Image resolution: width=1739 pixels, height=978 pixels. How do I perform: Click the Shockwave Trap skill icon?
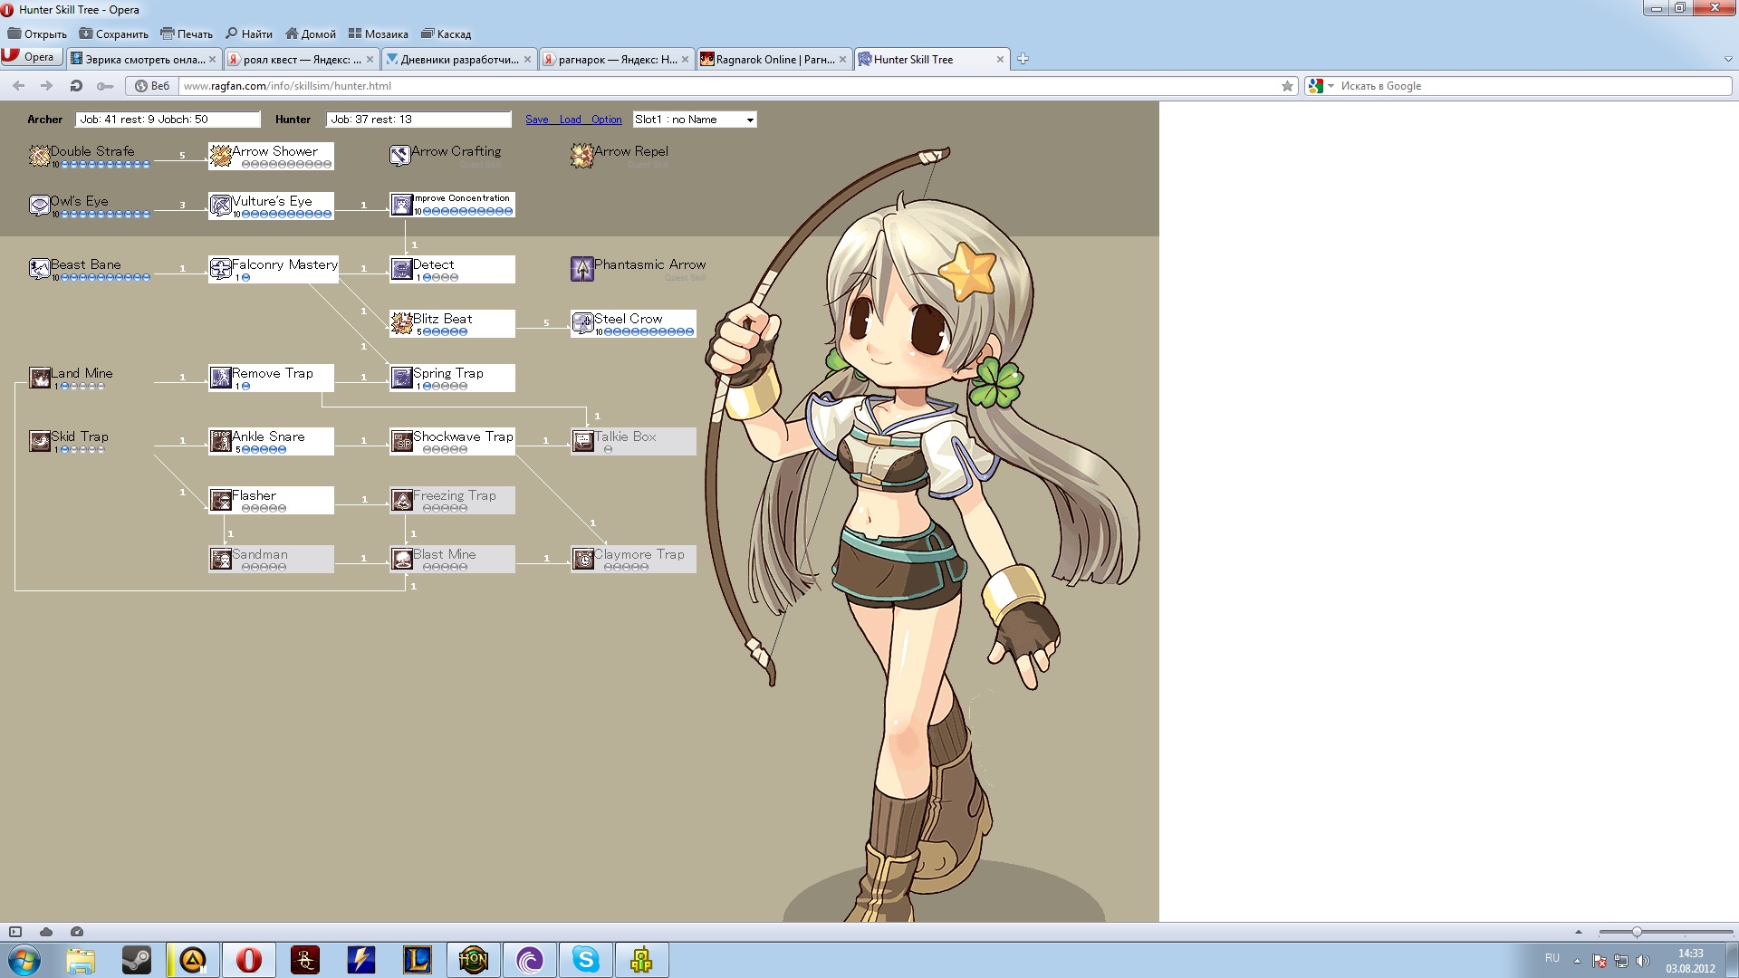click(x=401, y=441)
